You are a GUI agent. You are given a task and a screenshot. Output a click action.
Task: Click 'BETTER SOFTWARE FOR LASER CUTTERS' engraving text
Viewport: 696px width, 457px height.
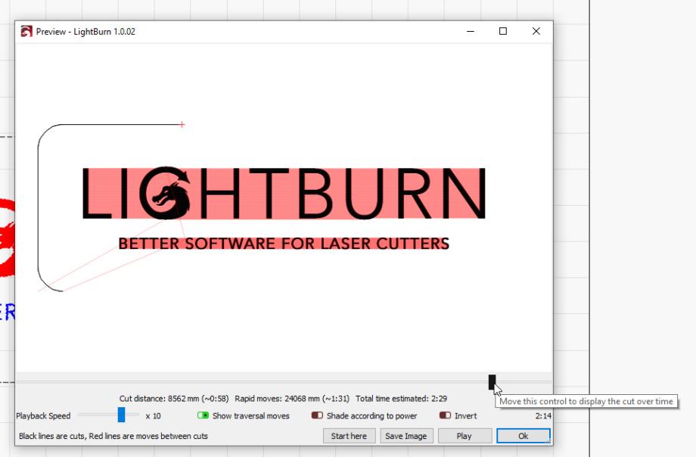284,244
